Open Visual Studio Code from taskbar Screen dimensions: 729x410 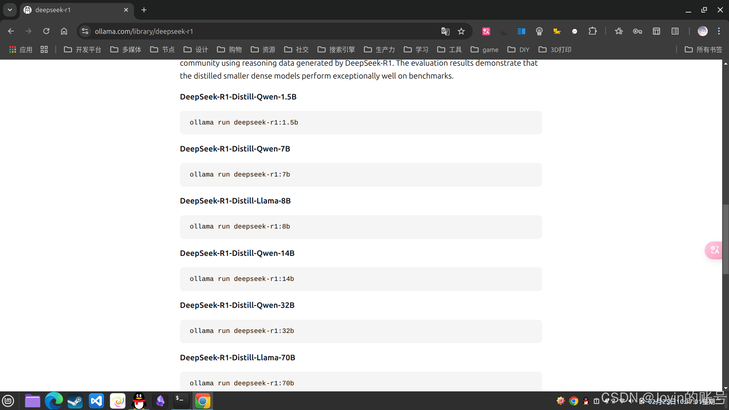pyautogui.click(x=96, y=401)
